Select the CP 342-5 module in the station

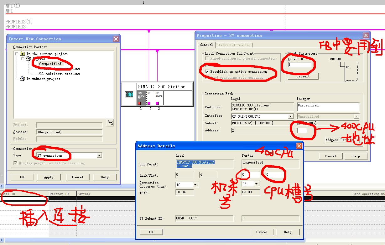159,98
